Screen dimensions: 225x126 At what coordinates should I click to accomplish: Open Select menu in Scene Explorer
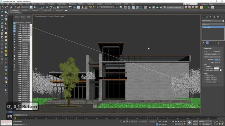pyautogui.click(x=17, y=17)
